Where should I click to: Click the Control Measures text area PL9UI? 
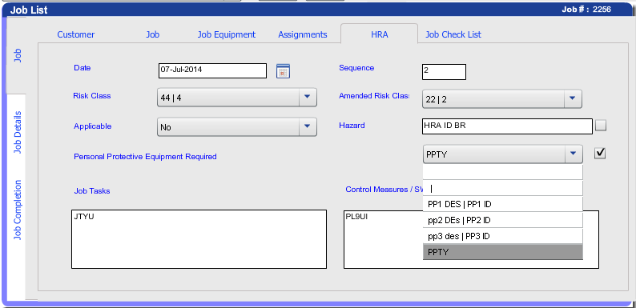coord(471,239)
